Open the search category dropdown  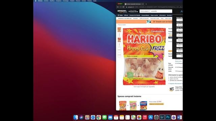[145, 11]
